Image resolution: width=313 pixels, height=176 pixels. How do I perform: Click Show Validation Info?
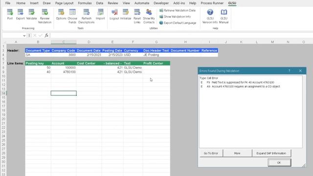click(x=175, y=17)
